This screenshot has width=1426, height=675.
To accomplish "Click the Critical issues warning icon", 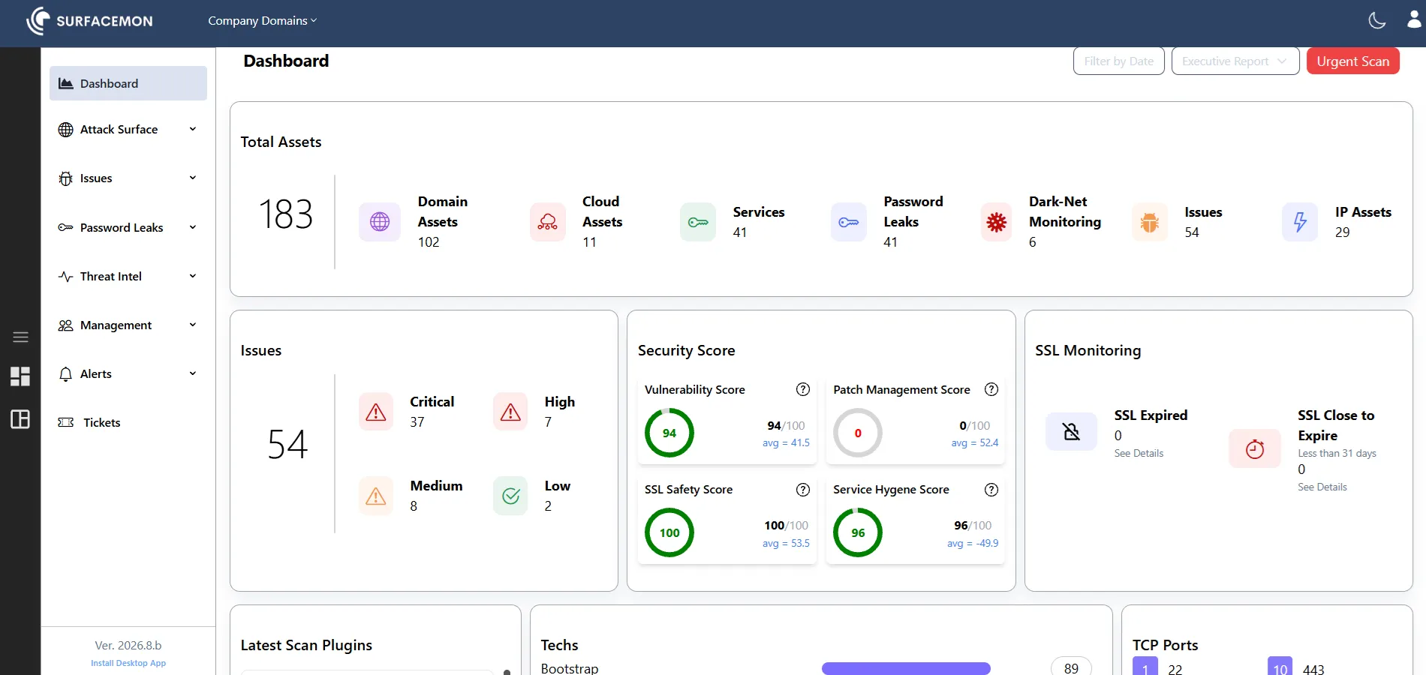I will coord(376,412).
